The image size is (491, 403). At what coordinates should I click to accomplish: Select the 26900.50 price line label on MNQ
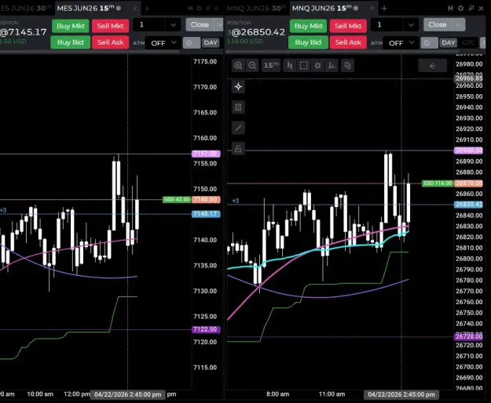[468, 151]
